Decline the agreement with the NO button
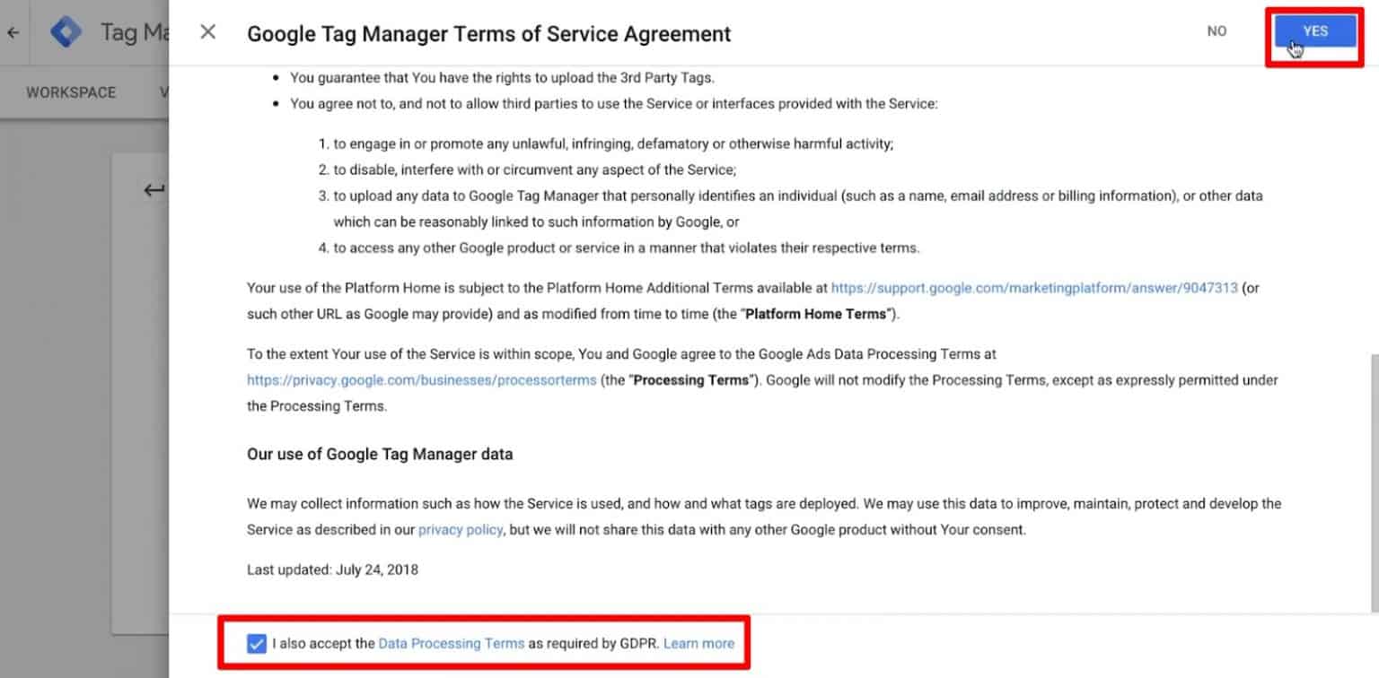1379x678 pixels. [x=1217, y=30]
